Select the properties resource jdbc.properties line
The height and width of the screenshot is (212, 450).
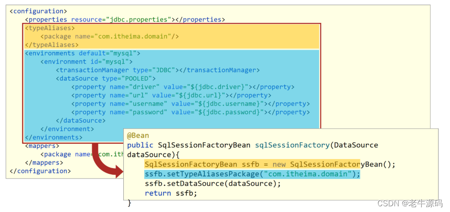[125, 20]
